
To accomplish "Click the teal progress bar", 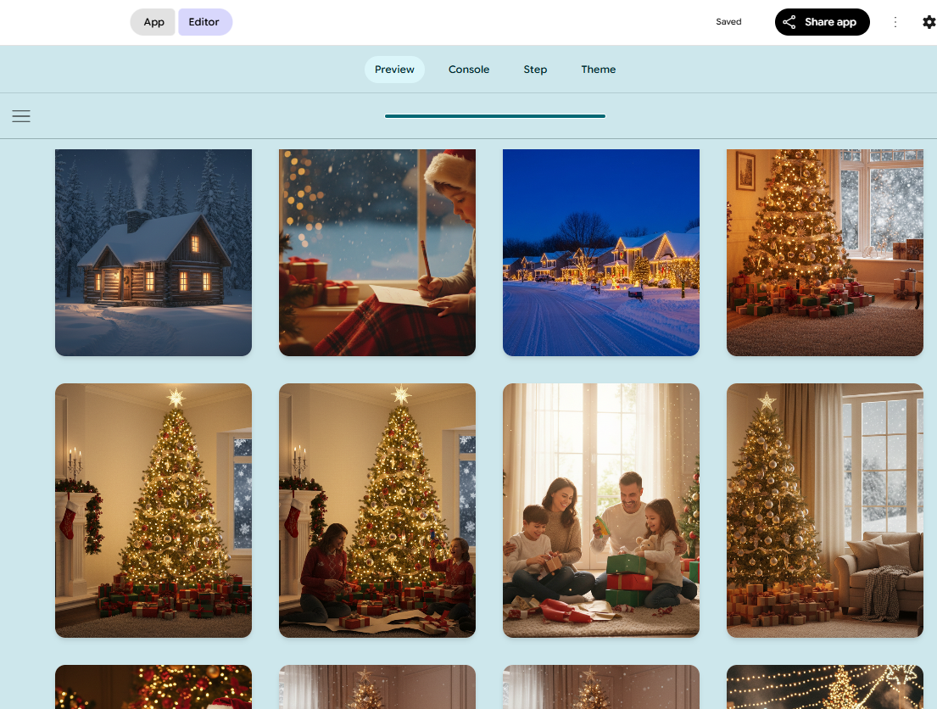I will [494, 116].
